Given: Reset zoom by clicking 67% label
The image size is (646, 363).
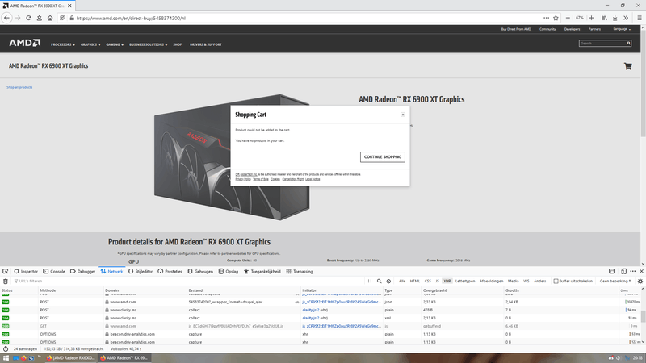Looking at the screenshot, I should coord(580,18).
